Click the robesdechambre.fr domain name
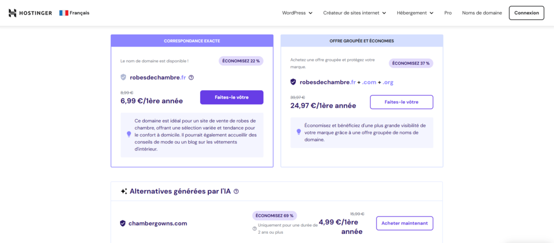Image resolution: width=554 pixels, height=243 pixels. click(x=157, y=77)
